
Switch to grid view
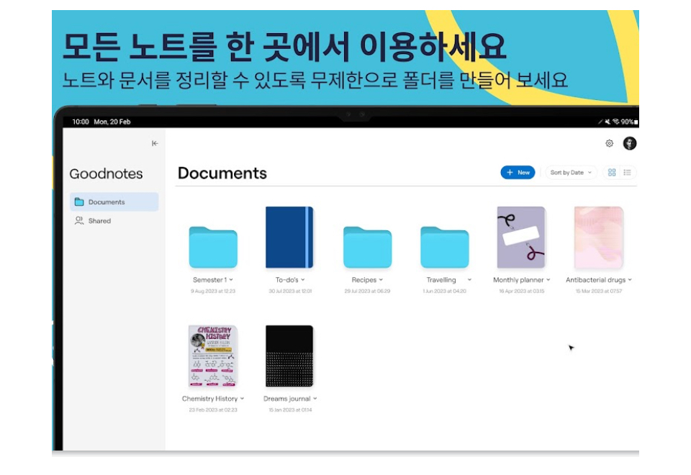(x=612, y=172)
